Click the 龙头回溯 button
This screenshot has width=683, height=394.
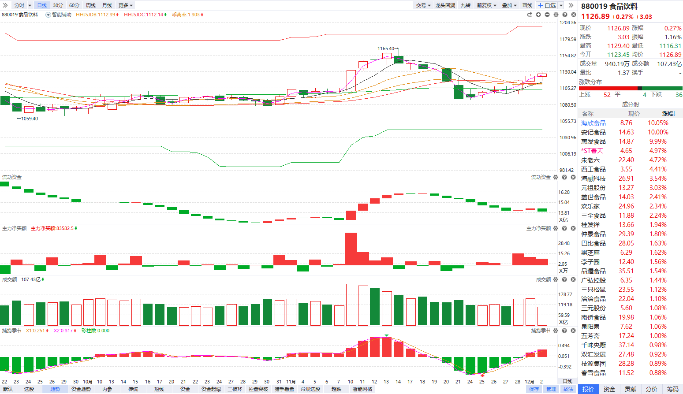click(x=445, y=5)
